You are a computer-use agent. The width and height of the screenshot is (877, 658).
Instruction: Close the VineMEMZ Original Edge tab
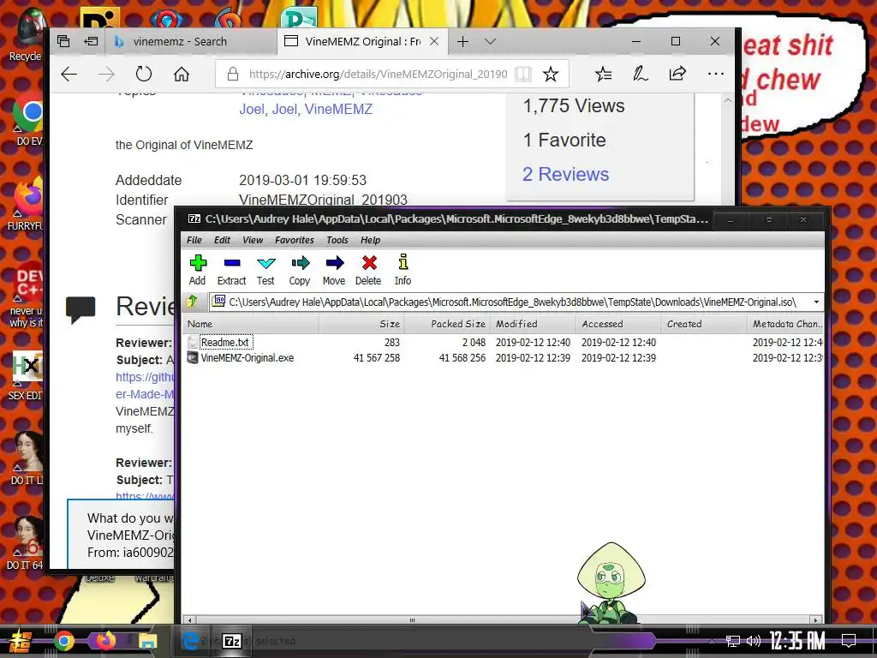(x=434, y=41)
